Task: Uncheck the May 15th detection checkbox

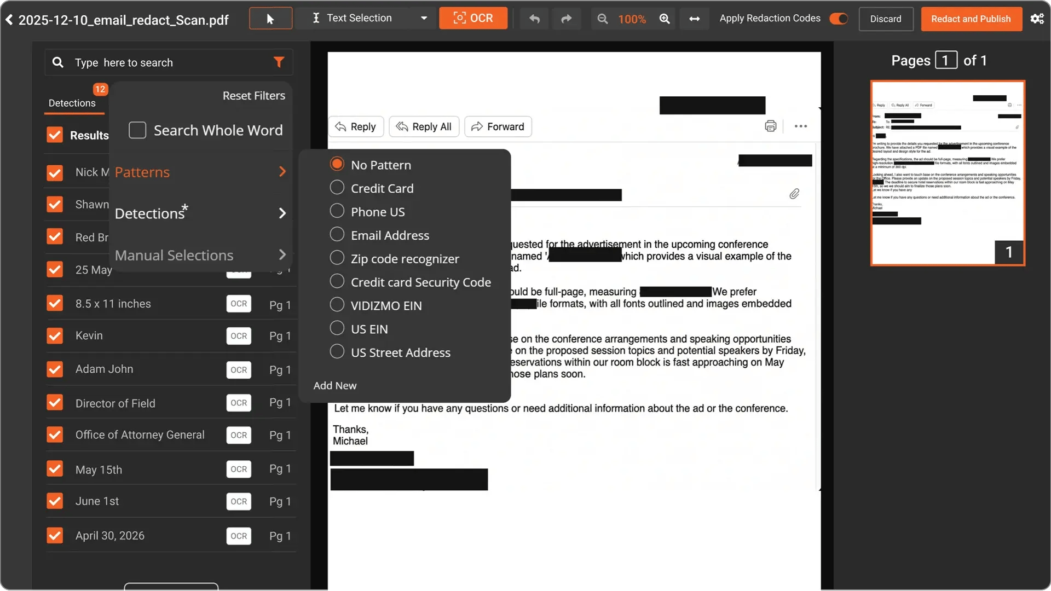Action: (x=55, y=468)
